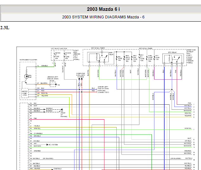Click the A/C SYSTEM arrow marker
201x170 pixels.
pos(47,145)
